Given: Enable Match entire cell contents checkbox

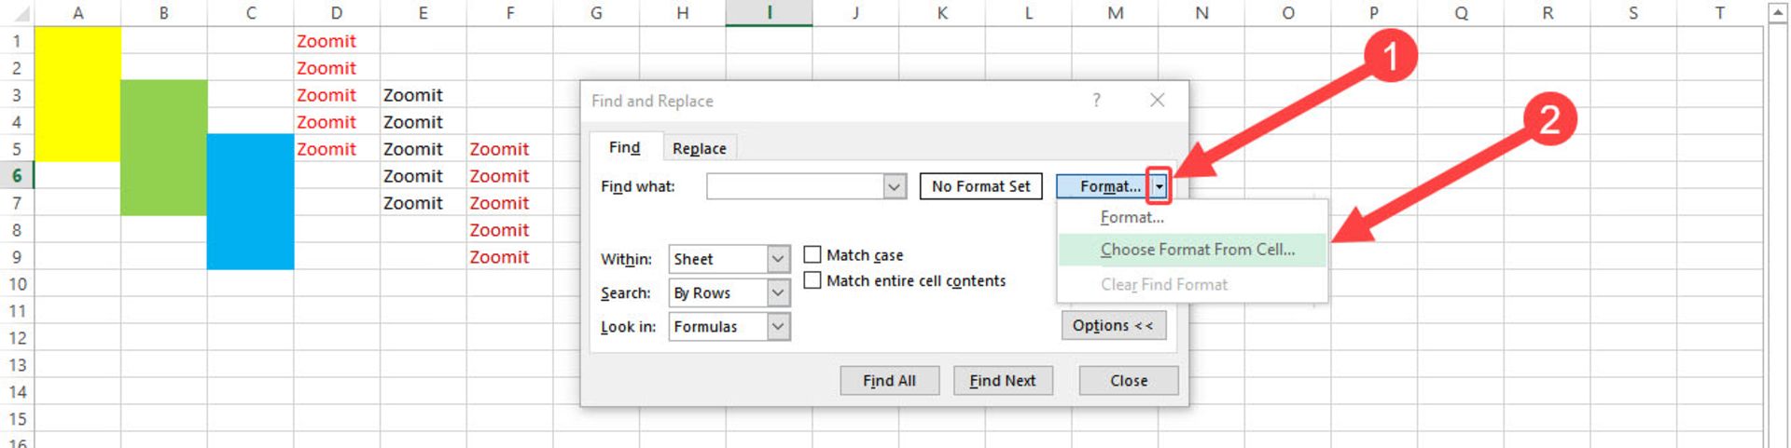Looking at the screenshot, I should tap(812, 280).
